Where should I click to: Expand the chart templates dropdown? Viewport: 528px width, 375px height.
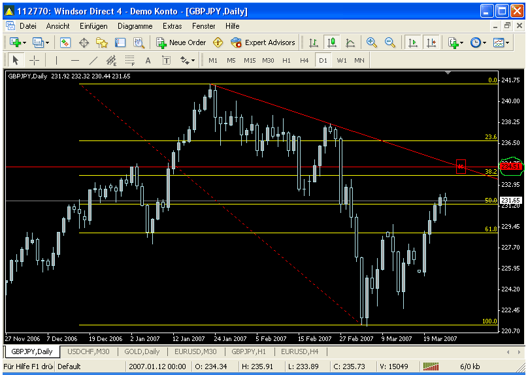pyautogui.click(x=508, y=42)
